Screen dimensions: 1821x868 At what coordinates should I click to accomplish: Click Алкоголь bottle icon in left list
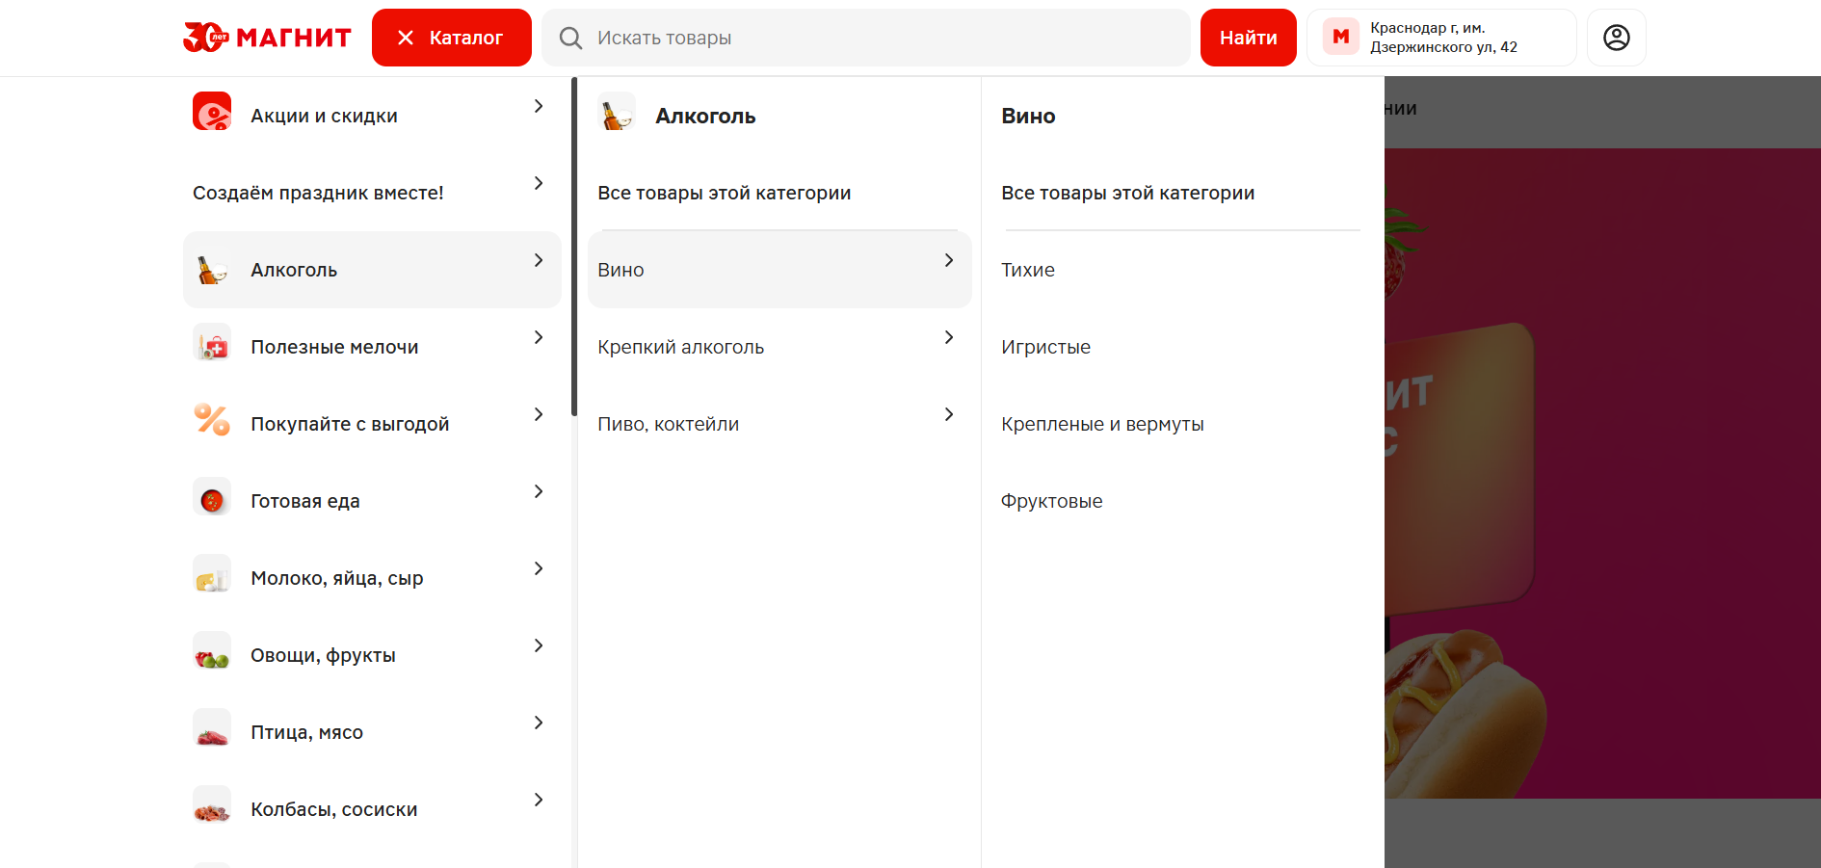click(x=212, y=269)
